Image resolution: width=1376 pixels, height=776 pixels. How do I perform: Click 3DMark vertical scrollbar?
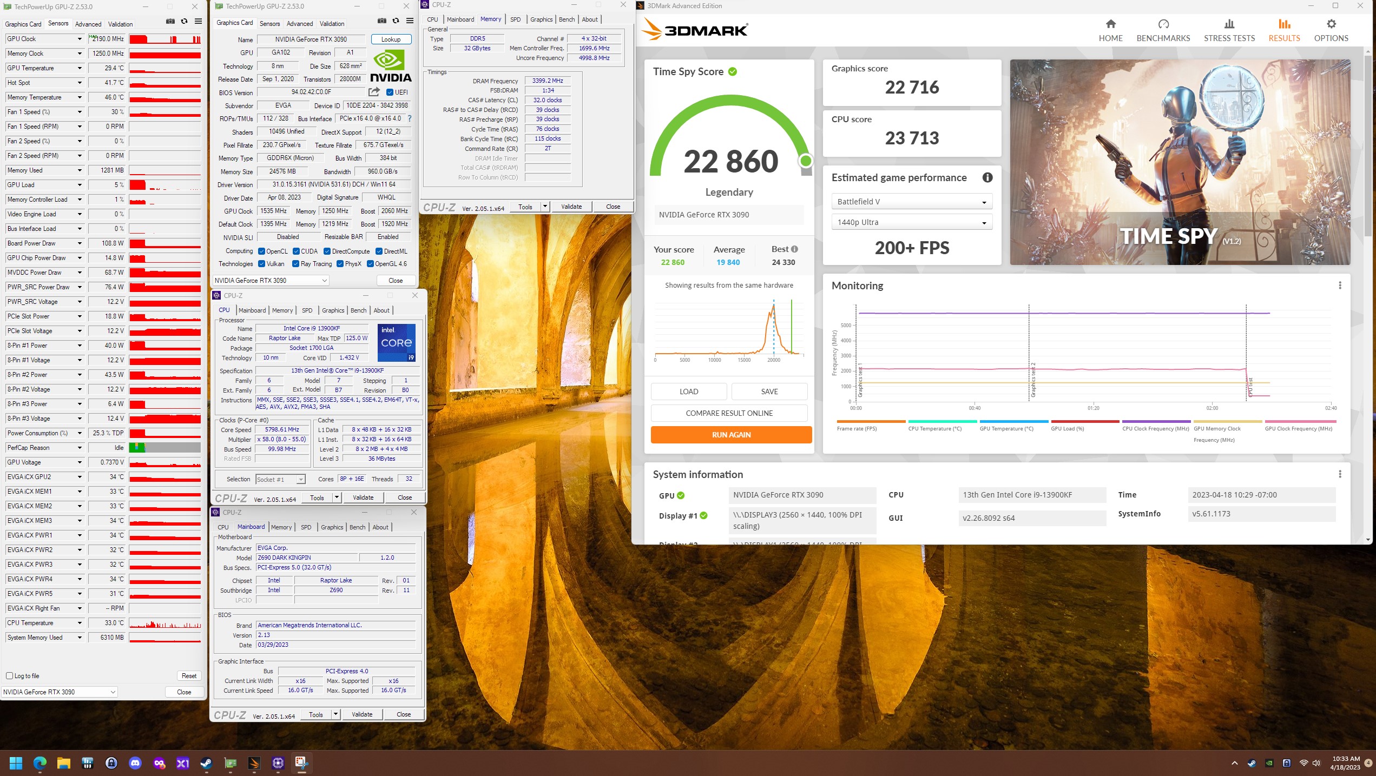click(1368, 146)
